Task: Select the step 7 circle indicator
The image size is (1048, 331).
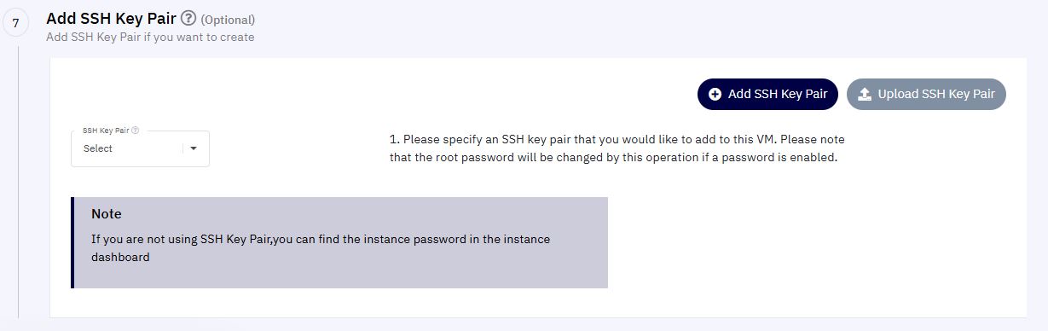Action: point(15,24)
